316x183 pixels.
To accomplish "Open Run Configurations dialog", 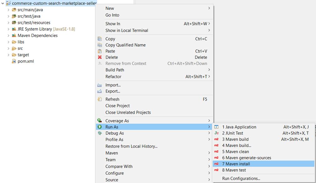I will coord(241,178).
